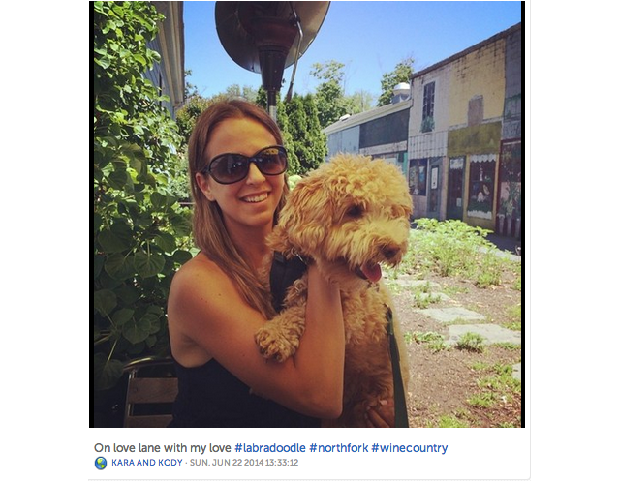The width and height of the screenshot is (620, 481).
Task: Click the globe icon beside Kara and Kody
Action: (101, 463)
